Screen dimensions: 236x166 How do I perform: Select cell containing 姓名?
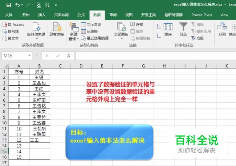(x=40, y=72)
